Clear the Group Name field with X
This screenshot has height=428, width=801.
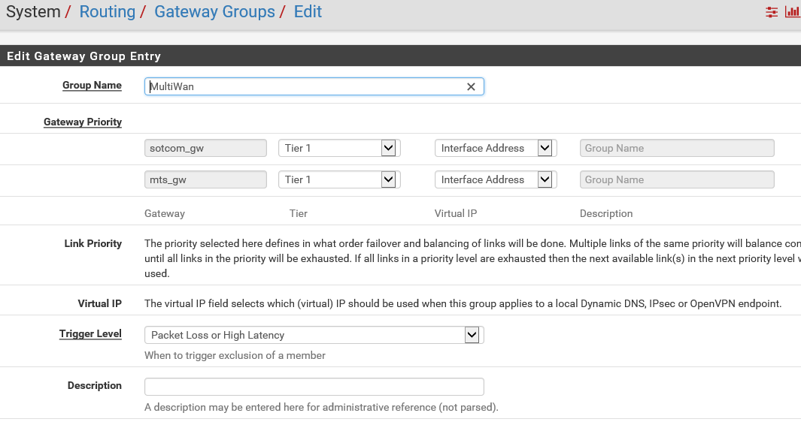click(471, 87)
